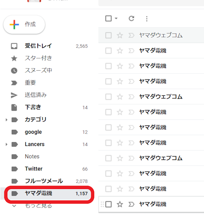This screenshot has height=214, width=204.
Task: Star the third ヤマダウェブコム message
Action: 120,158
